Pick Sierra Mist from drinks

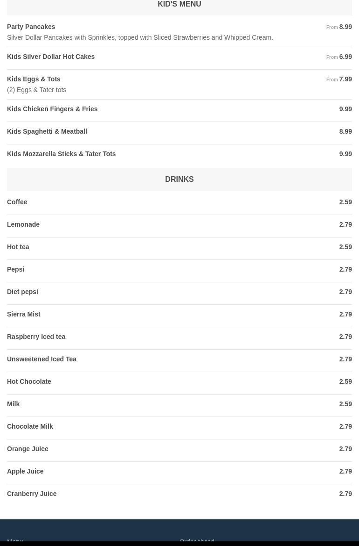24,314
